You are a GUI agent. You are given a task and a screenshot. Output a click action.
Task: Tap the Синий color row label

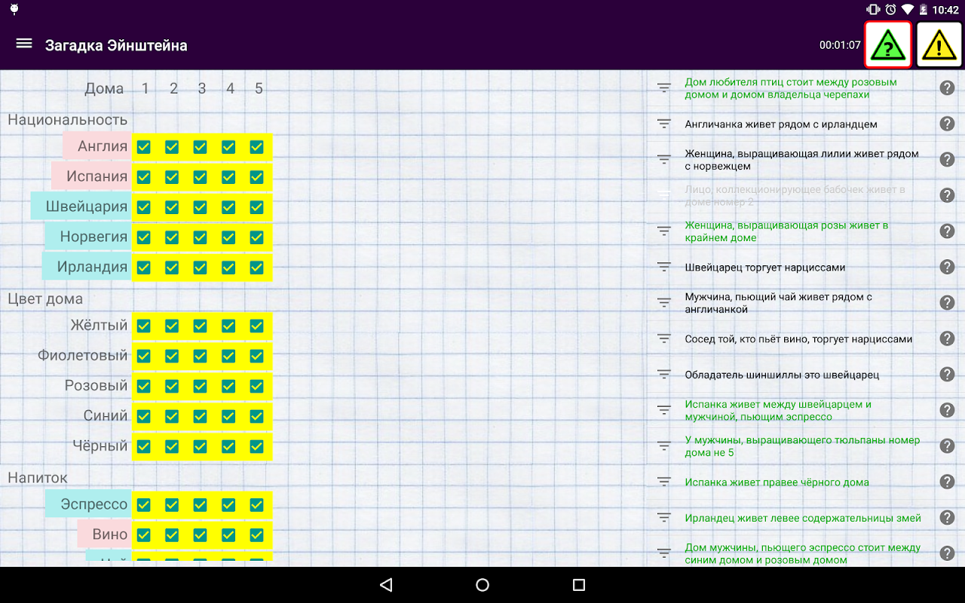coord(106,415)
